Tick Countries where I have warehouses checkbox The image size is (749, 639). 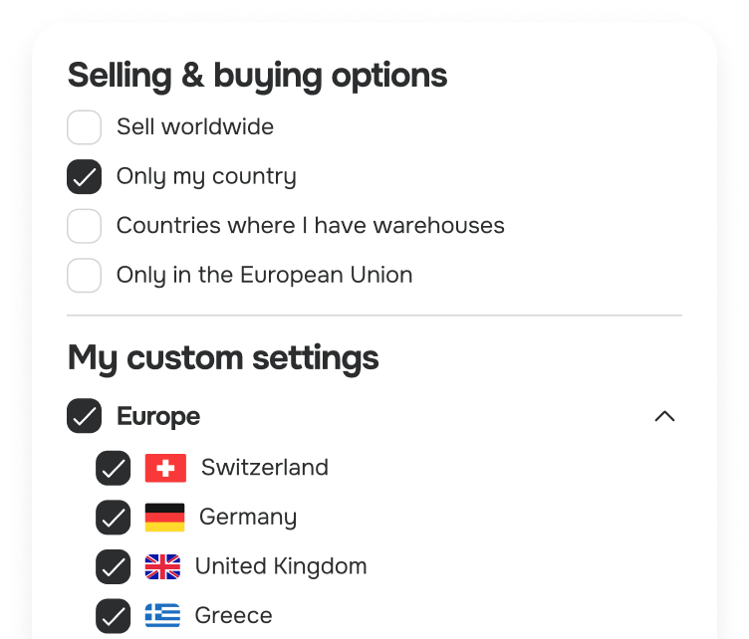pyautogui.click(x=85, y=226)
